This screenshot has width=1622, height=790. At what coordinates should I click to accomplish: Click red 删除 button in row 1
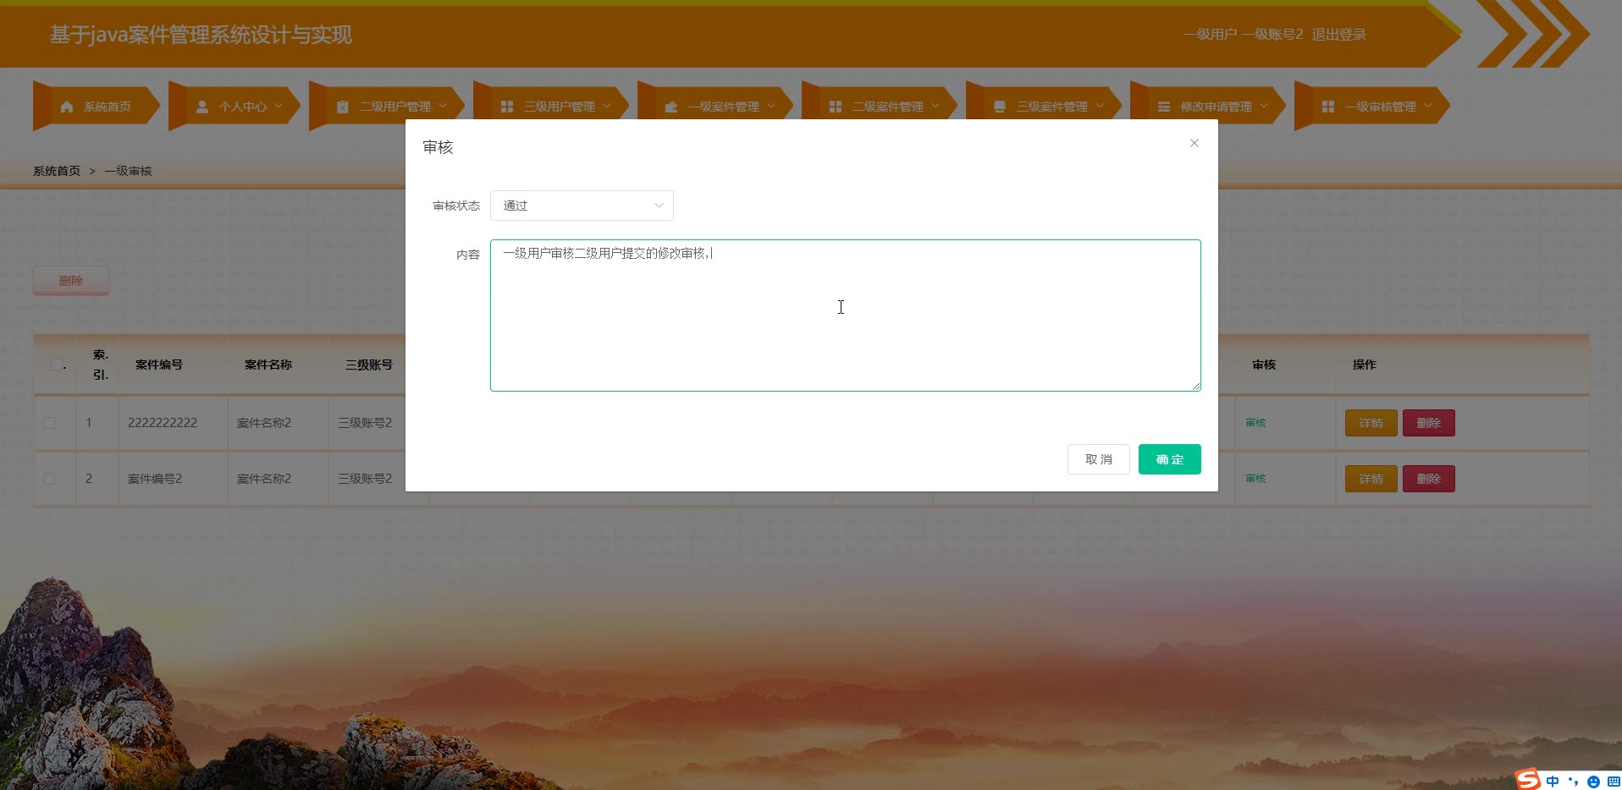[1428, 423]
